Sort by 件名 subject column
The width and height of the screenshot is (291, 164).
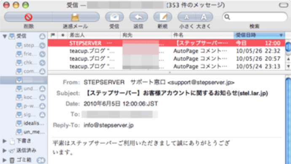(203, 35)
